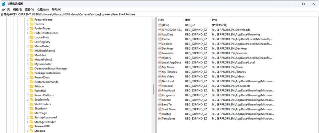Screen dimensions: 319x133
Task: Click the tree pane vertical scrollbar thumb
Action: [x=153, y=89]
